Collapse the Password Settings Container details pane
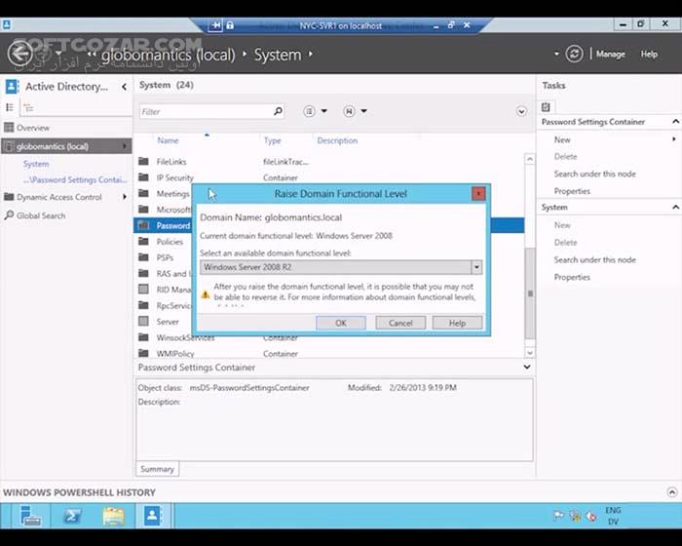 527,367
